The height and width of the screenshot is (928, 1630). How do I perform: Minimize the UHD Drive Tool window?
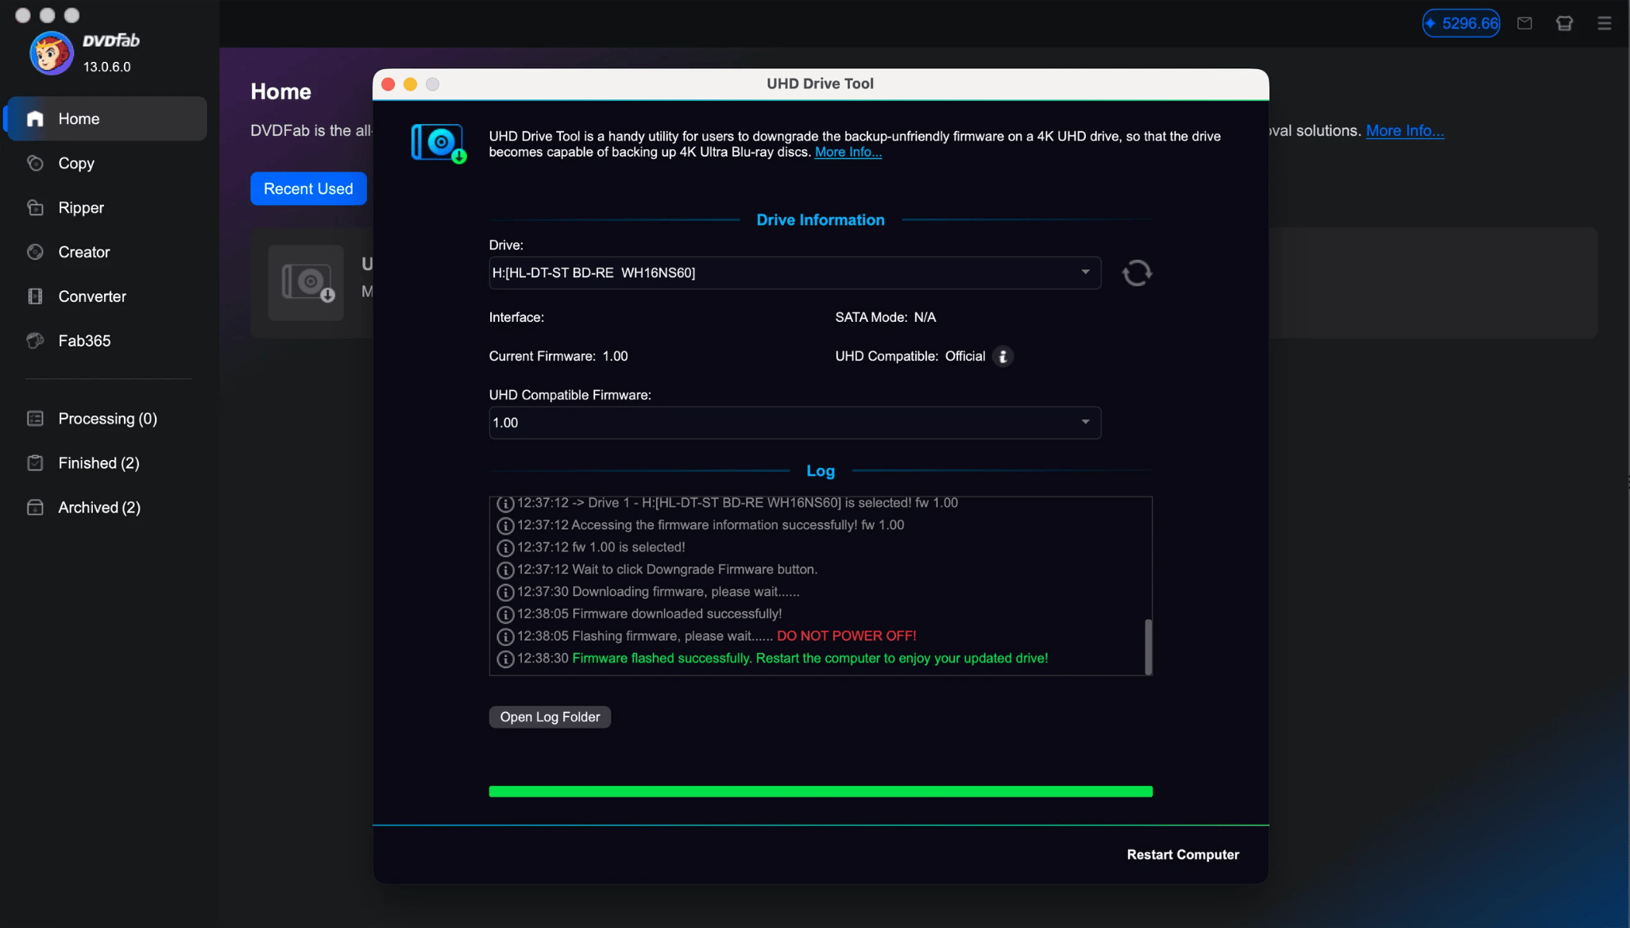point(410,84)
